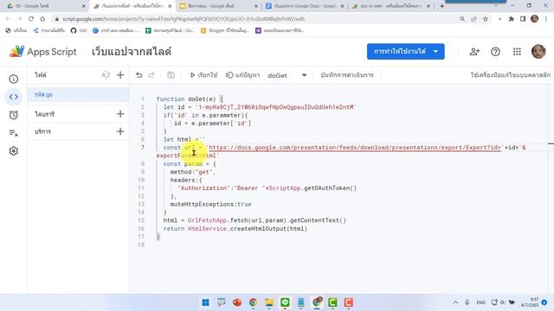
Task: Click the blue Deploy button
Action: [x=399, y=52]
